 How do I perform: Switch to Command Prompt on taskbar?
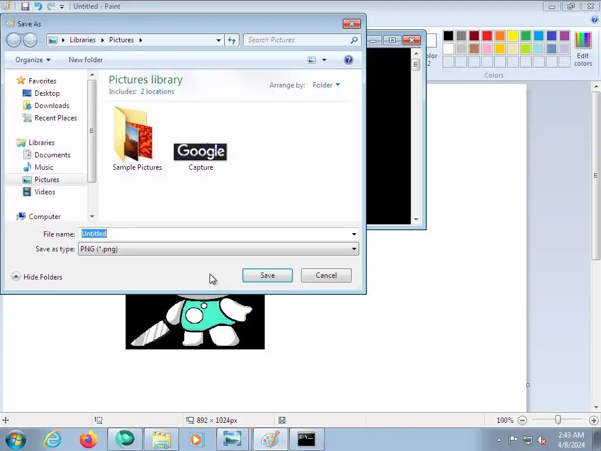[306, 439]
